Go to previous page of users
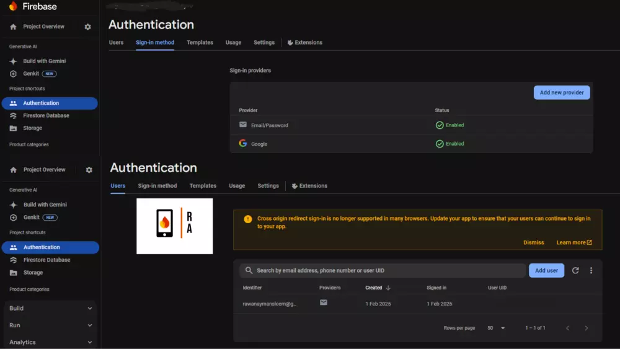This screenshot has width=620, height=349. coord(567,328)
